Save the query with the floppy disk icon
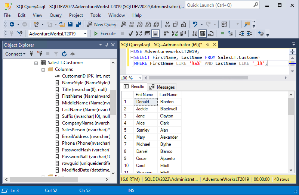Screen dimensions: 299x195 click(x=70, y=24)
